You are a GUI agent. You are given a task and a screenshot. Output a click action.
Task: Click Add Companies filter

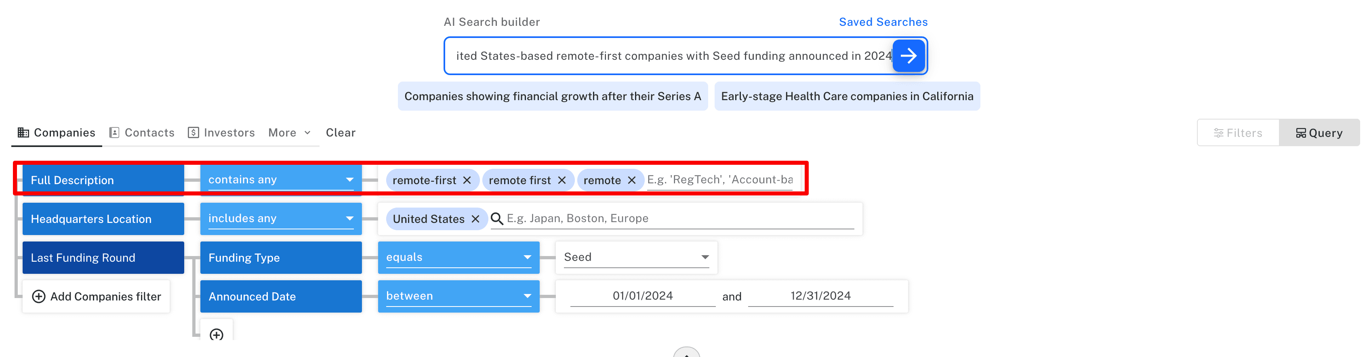(96, 296)
